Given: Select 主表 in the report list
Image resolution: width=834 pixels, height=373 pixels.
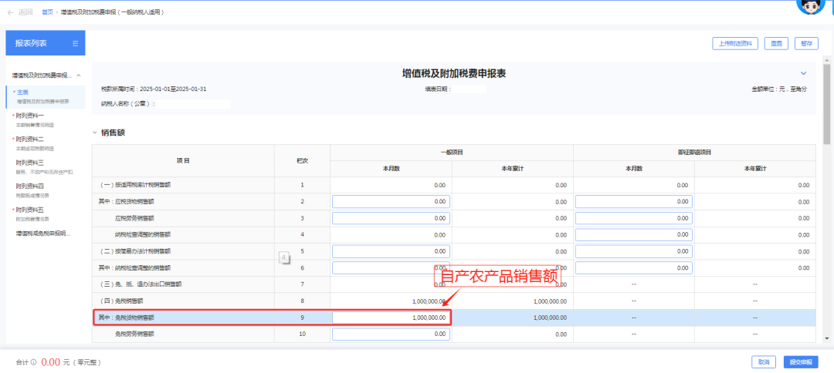Looking at the screenshot, I should 23,92.
